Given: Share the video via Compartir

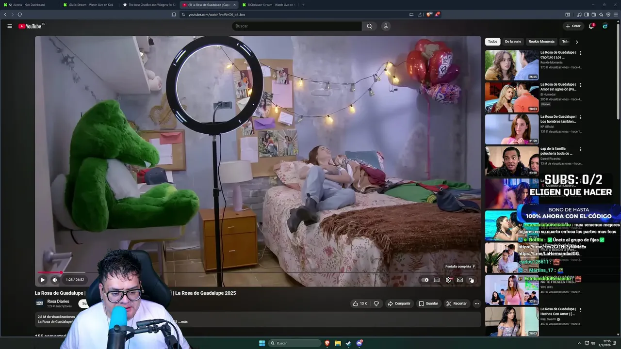Looking at the screenshot, I should click(399, 303).
